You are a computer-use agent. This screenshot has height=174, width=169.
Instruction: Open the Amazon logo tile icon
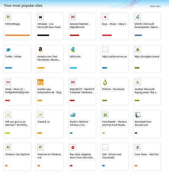(40, 50)
